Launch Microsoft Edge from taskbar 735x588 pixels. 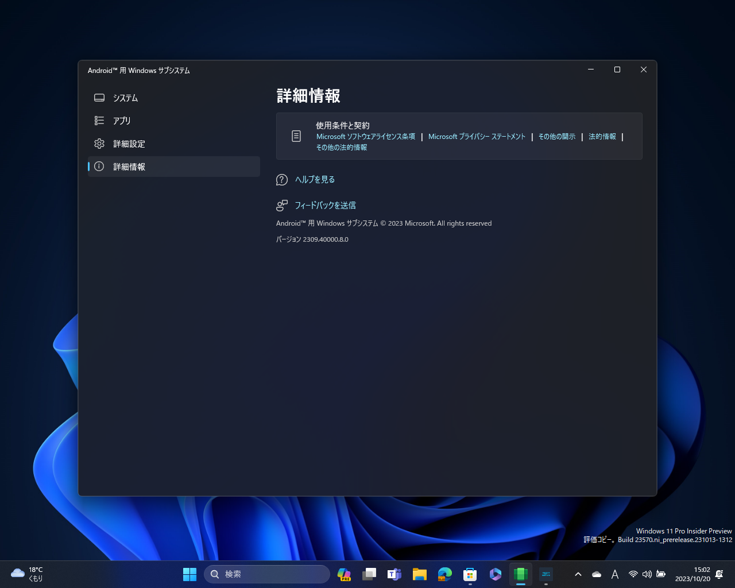(x=445, y=574)
